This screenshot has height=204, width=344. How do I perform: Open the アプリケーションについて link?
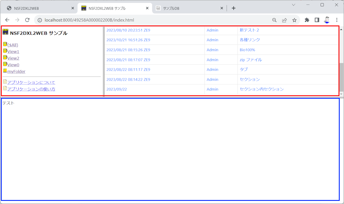pos(31,82)
